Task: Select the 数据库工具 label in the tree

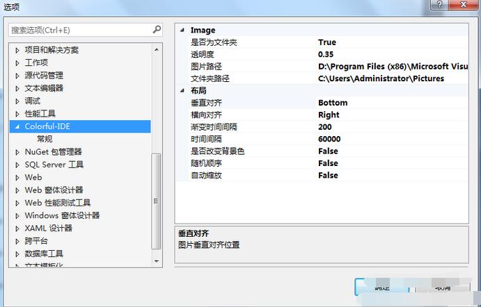Action: coord(44,254)
